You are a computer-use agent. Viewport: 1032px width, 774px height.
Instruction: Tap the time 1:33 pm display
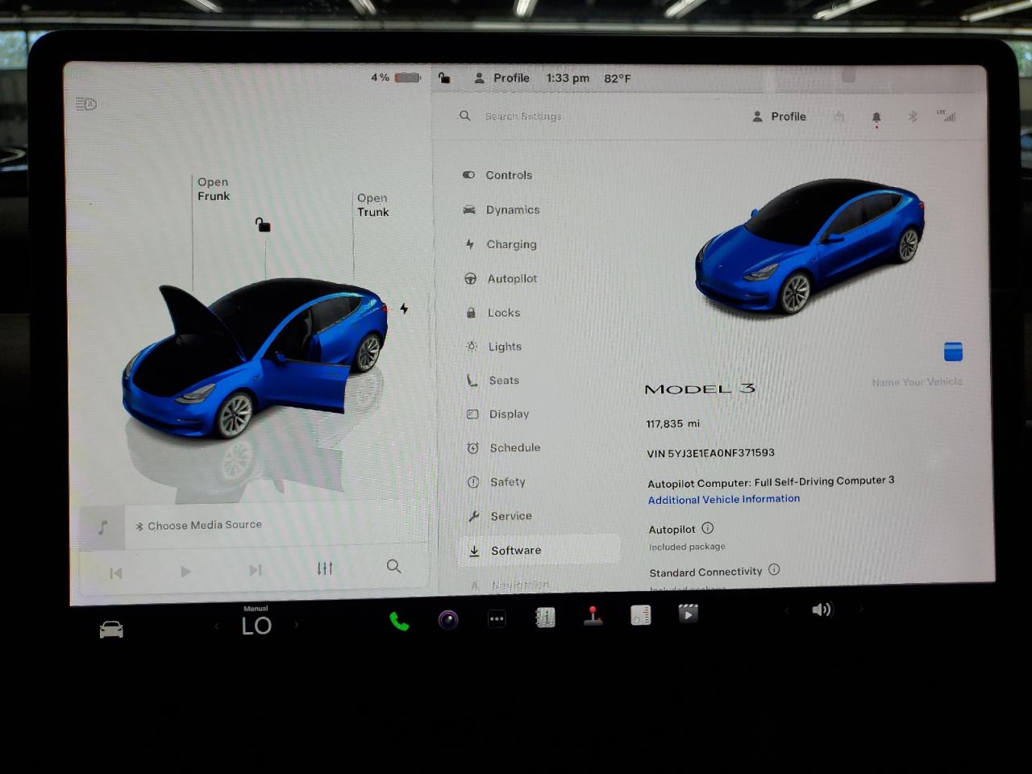click(568, 78)
